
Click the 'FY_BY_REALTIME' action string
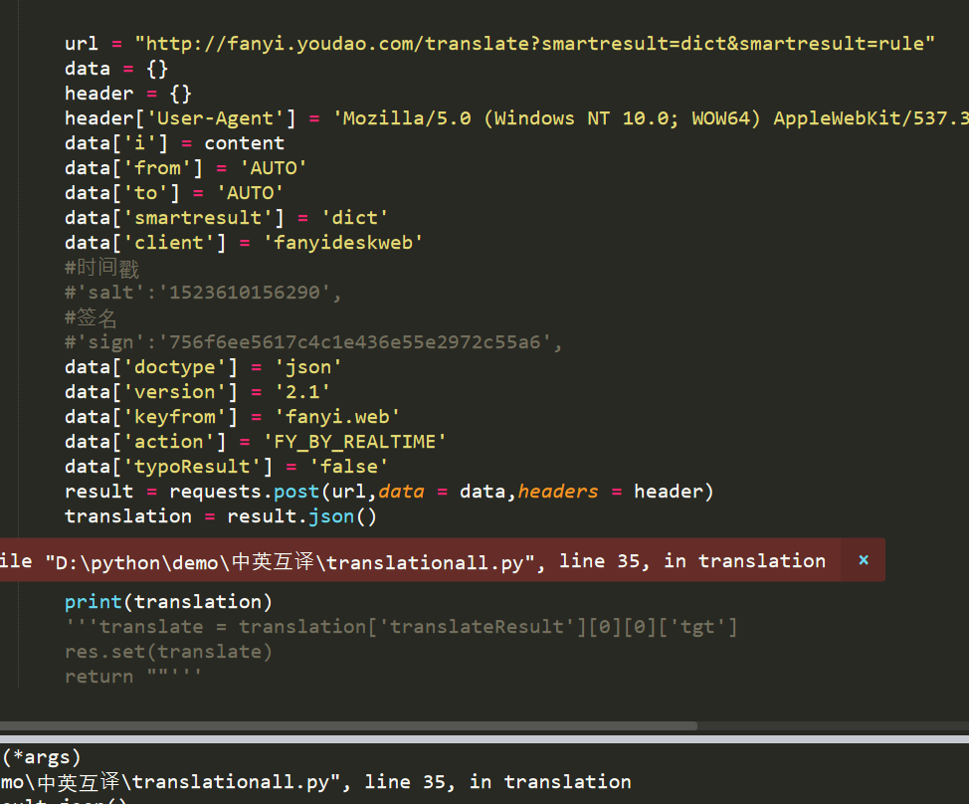point(354,442)
